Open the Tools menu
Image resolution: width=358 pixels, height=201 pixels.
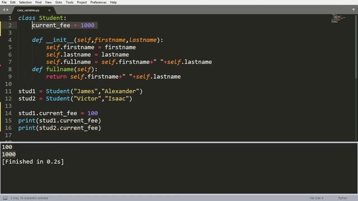tap(69, 2)
